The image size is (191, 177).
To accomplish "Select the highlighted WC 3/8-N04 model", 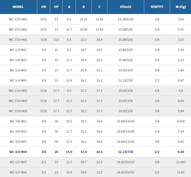I will coord(18,152).
